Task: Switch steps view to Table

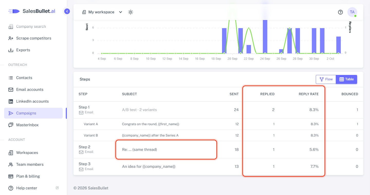Action: [x=347, y=79]
